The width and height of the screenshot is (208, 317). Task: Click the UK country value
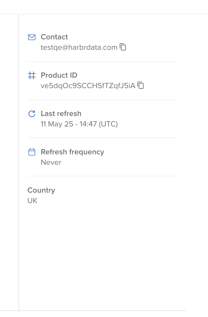click(32, 201)
